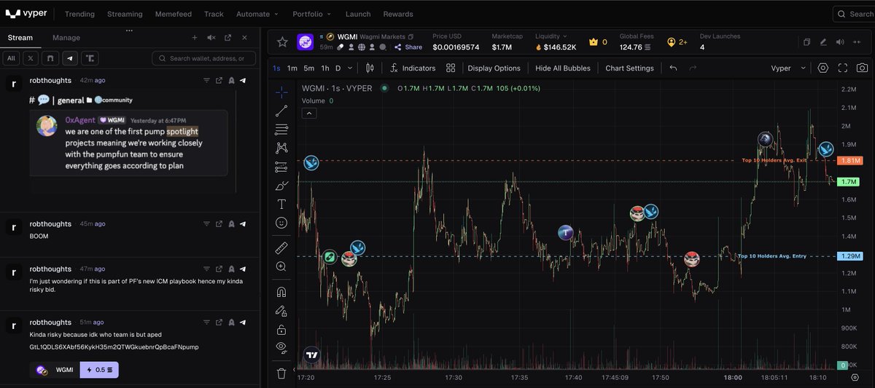
Task: Select the 1s timeframe
Action: [x=276, y=68]
